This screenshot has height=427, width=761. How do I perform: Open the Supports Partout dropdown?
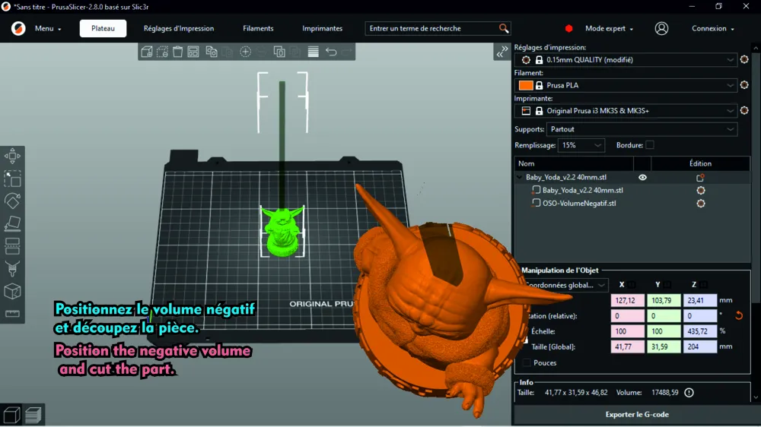[642, 129]
